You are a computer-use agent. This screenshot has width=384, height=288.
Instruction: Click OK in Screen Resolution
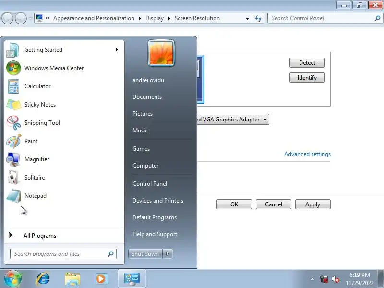coord(234,204)
